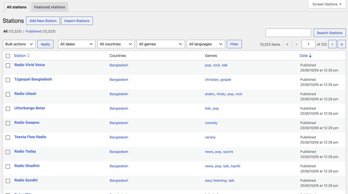Screen dimensions: 348x194
Task: Click the Filter button
Action: click(x=234, y=44)
